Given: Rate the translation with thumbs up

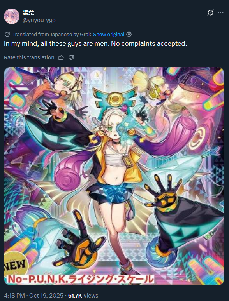Looking at the screenshot, I should 61,57.
